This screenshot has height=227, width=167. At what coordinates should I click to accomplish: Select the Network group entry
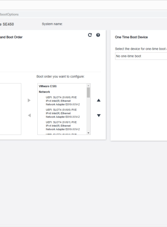44,92
